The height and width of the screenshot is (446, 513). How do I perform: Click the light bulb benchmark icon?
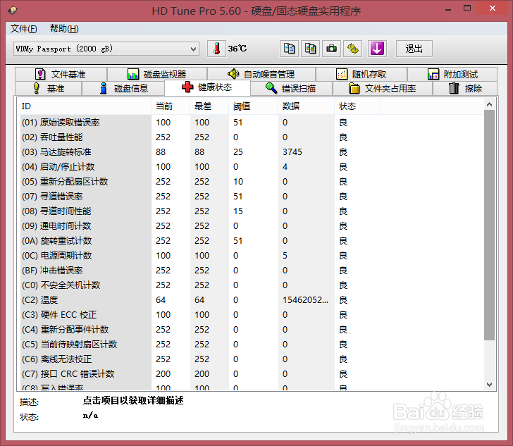coord(37,88)
